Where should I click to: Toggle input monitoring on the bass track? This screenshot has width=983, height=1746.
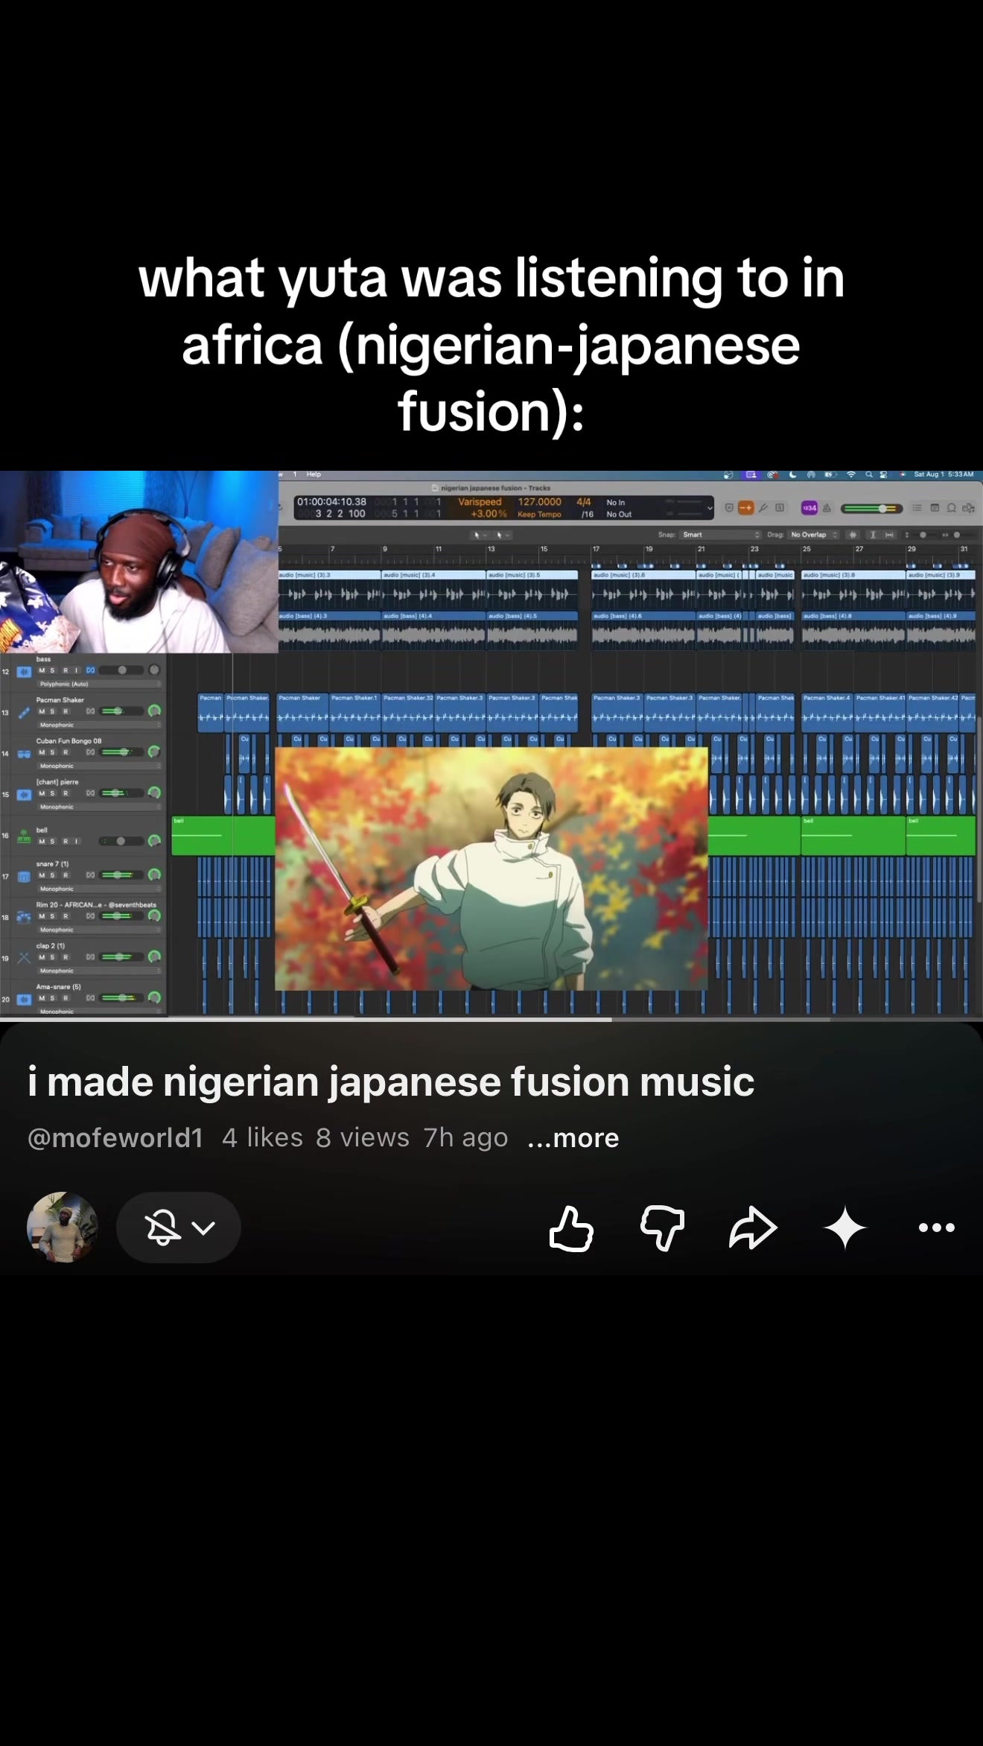point(76,670)
